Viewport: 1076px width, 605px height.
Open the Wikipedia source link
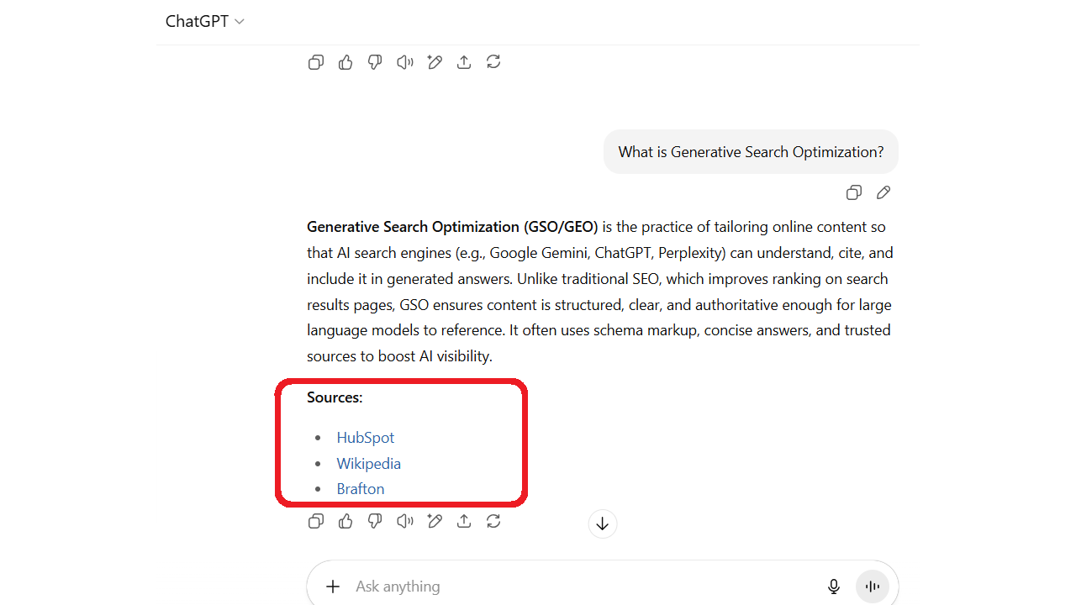[368, 464]
